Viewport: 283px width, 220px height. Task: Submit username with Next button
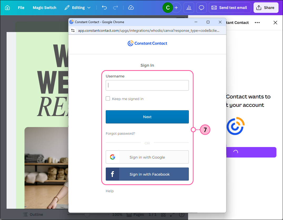point(147,117)
